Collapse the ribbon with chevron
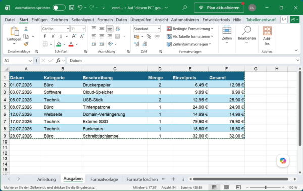 296,50
